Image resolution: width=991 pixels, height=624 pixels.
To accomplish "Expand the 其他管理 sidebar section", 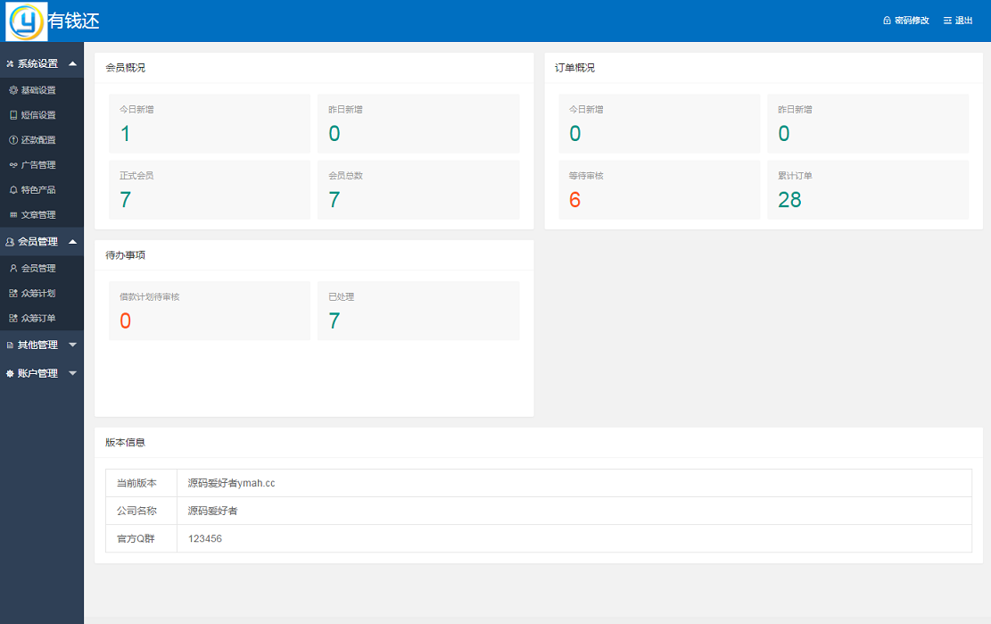I will (41, 345).
